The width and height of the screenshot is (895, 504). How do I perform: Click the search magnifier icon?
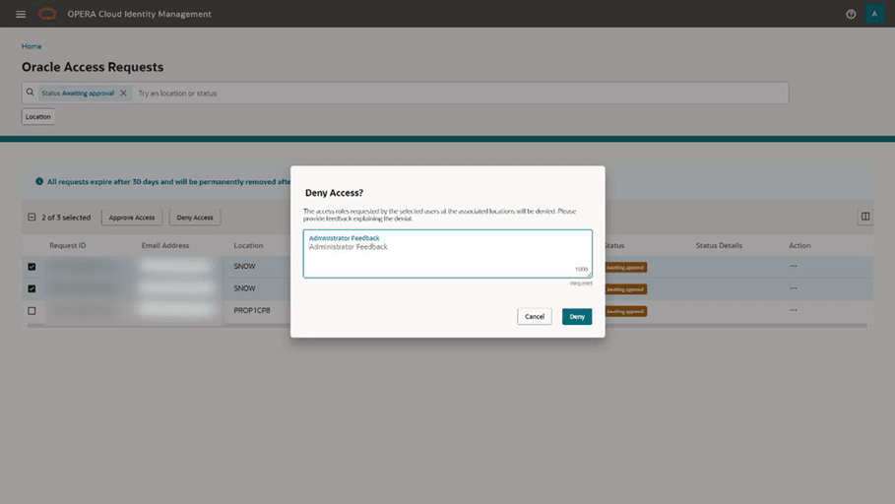31,93
